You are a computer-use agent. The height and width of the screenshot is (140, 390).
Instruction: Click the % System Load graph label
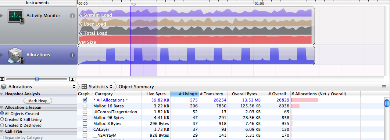tap(96, 15)
